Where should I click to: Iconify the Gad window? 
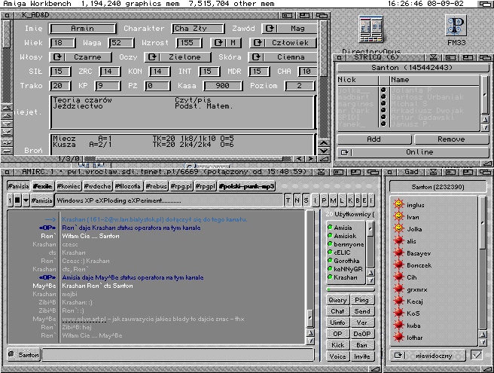tap(433, 172)
